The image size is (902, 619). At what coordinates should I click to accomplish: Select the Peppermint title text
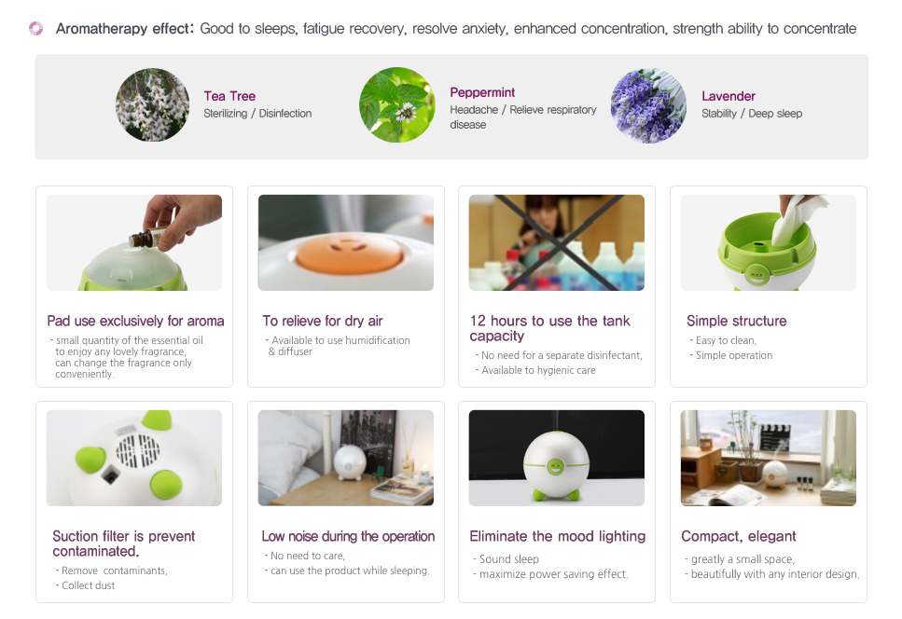tap(482, 92)
